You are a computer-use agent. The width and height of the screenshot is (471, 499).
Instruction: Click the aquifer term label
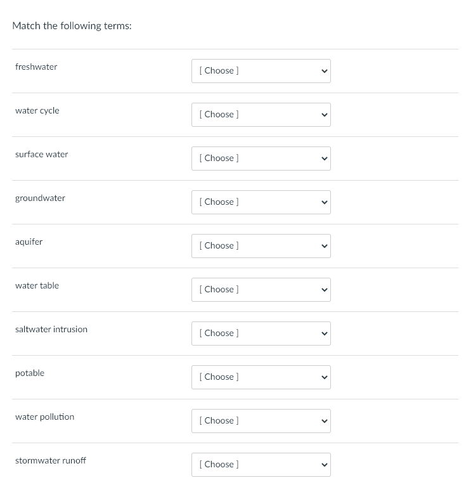click(29, 242)
